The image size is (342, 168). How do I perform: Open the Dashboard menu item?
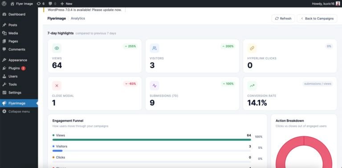point(19,14)
